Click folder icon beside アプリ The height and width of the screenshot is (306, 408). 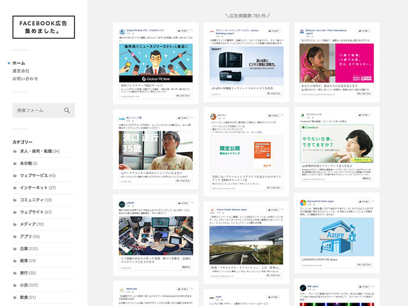[15, 237]
